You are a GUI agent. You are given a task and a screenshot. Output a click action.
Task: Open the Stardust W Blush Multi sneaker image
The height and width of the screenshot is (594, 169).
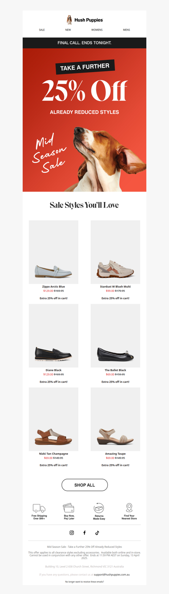pyautogui.click(x=115, y=252)
